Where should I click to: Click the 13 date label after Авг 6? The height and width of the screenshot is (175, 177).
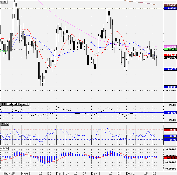coord(67,174)
